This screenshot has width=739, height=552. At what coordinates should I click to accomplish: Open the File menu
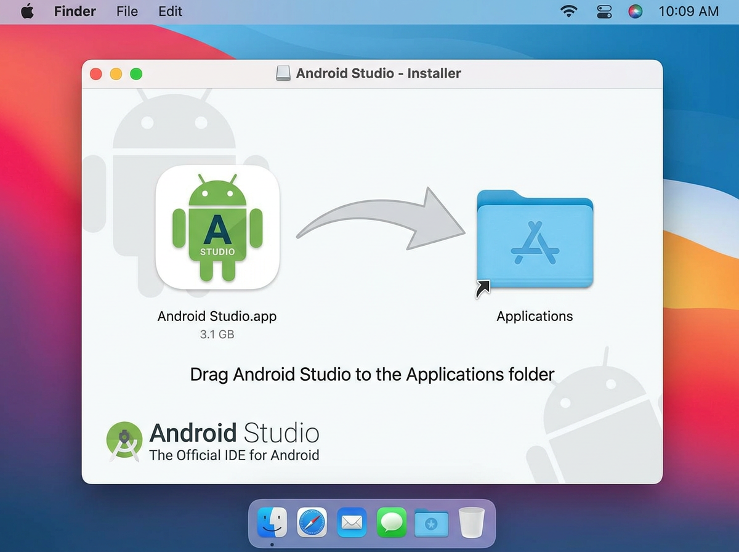pos(127,11)
